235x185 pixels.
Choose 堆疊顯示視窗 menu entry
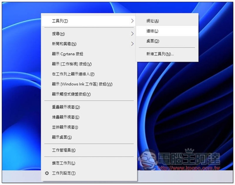(66, 117)
